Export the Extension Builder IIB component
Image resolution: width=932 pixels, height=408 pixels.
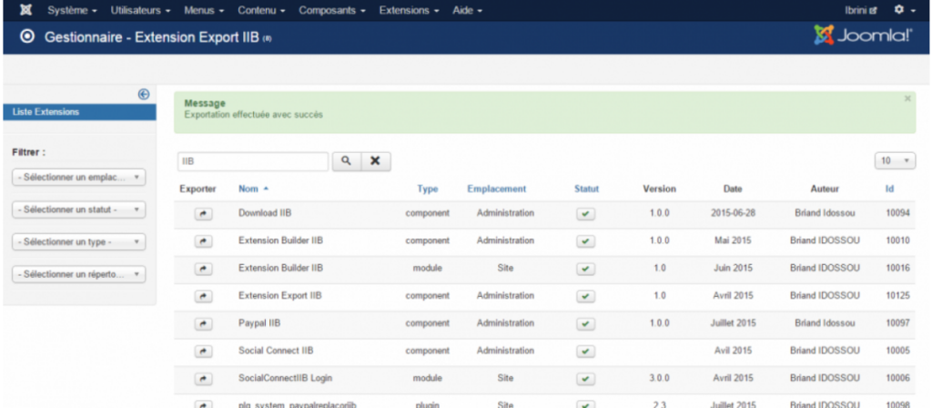pyautogui.click(x=203, y=241)
